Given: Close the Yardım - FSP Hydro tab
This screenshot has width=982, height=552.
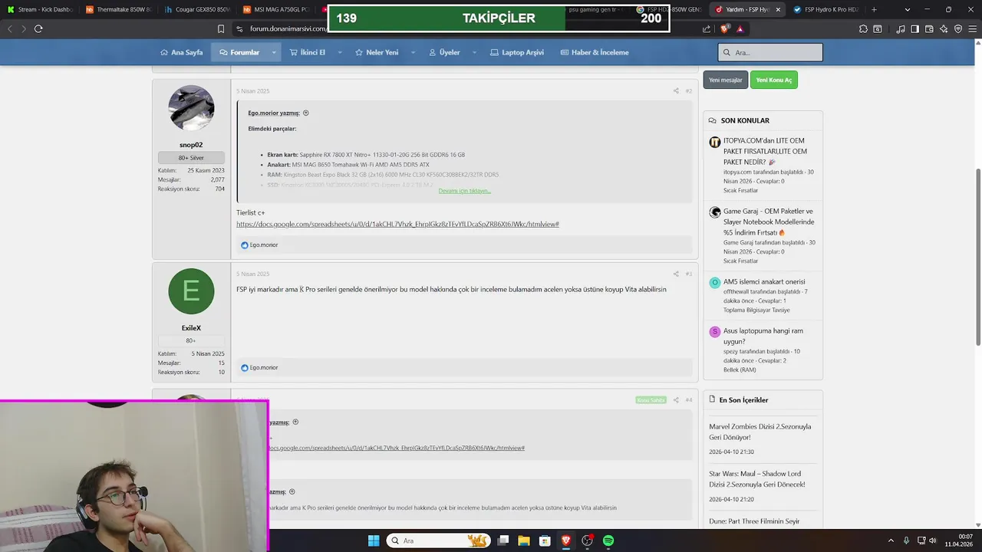Looking at the screenshot, I should (x=778, y=9).
